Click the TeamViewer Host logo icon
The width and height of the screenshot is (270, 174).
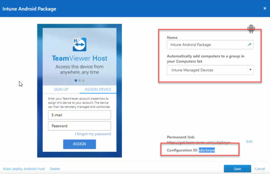[x=80, y=45]
